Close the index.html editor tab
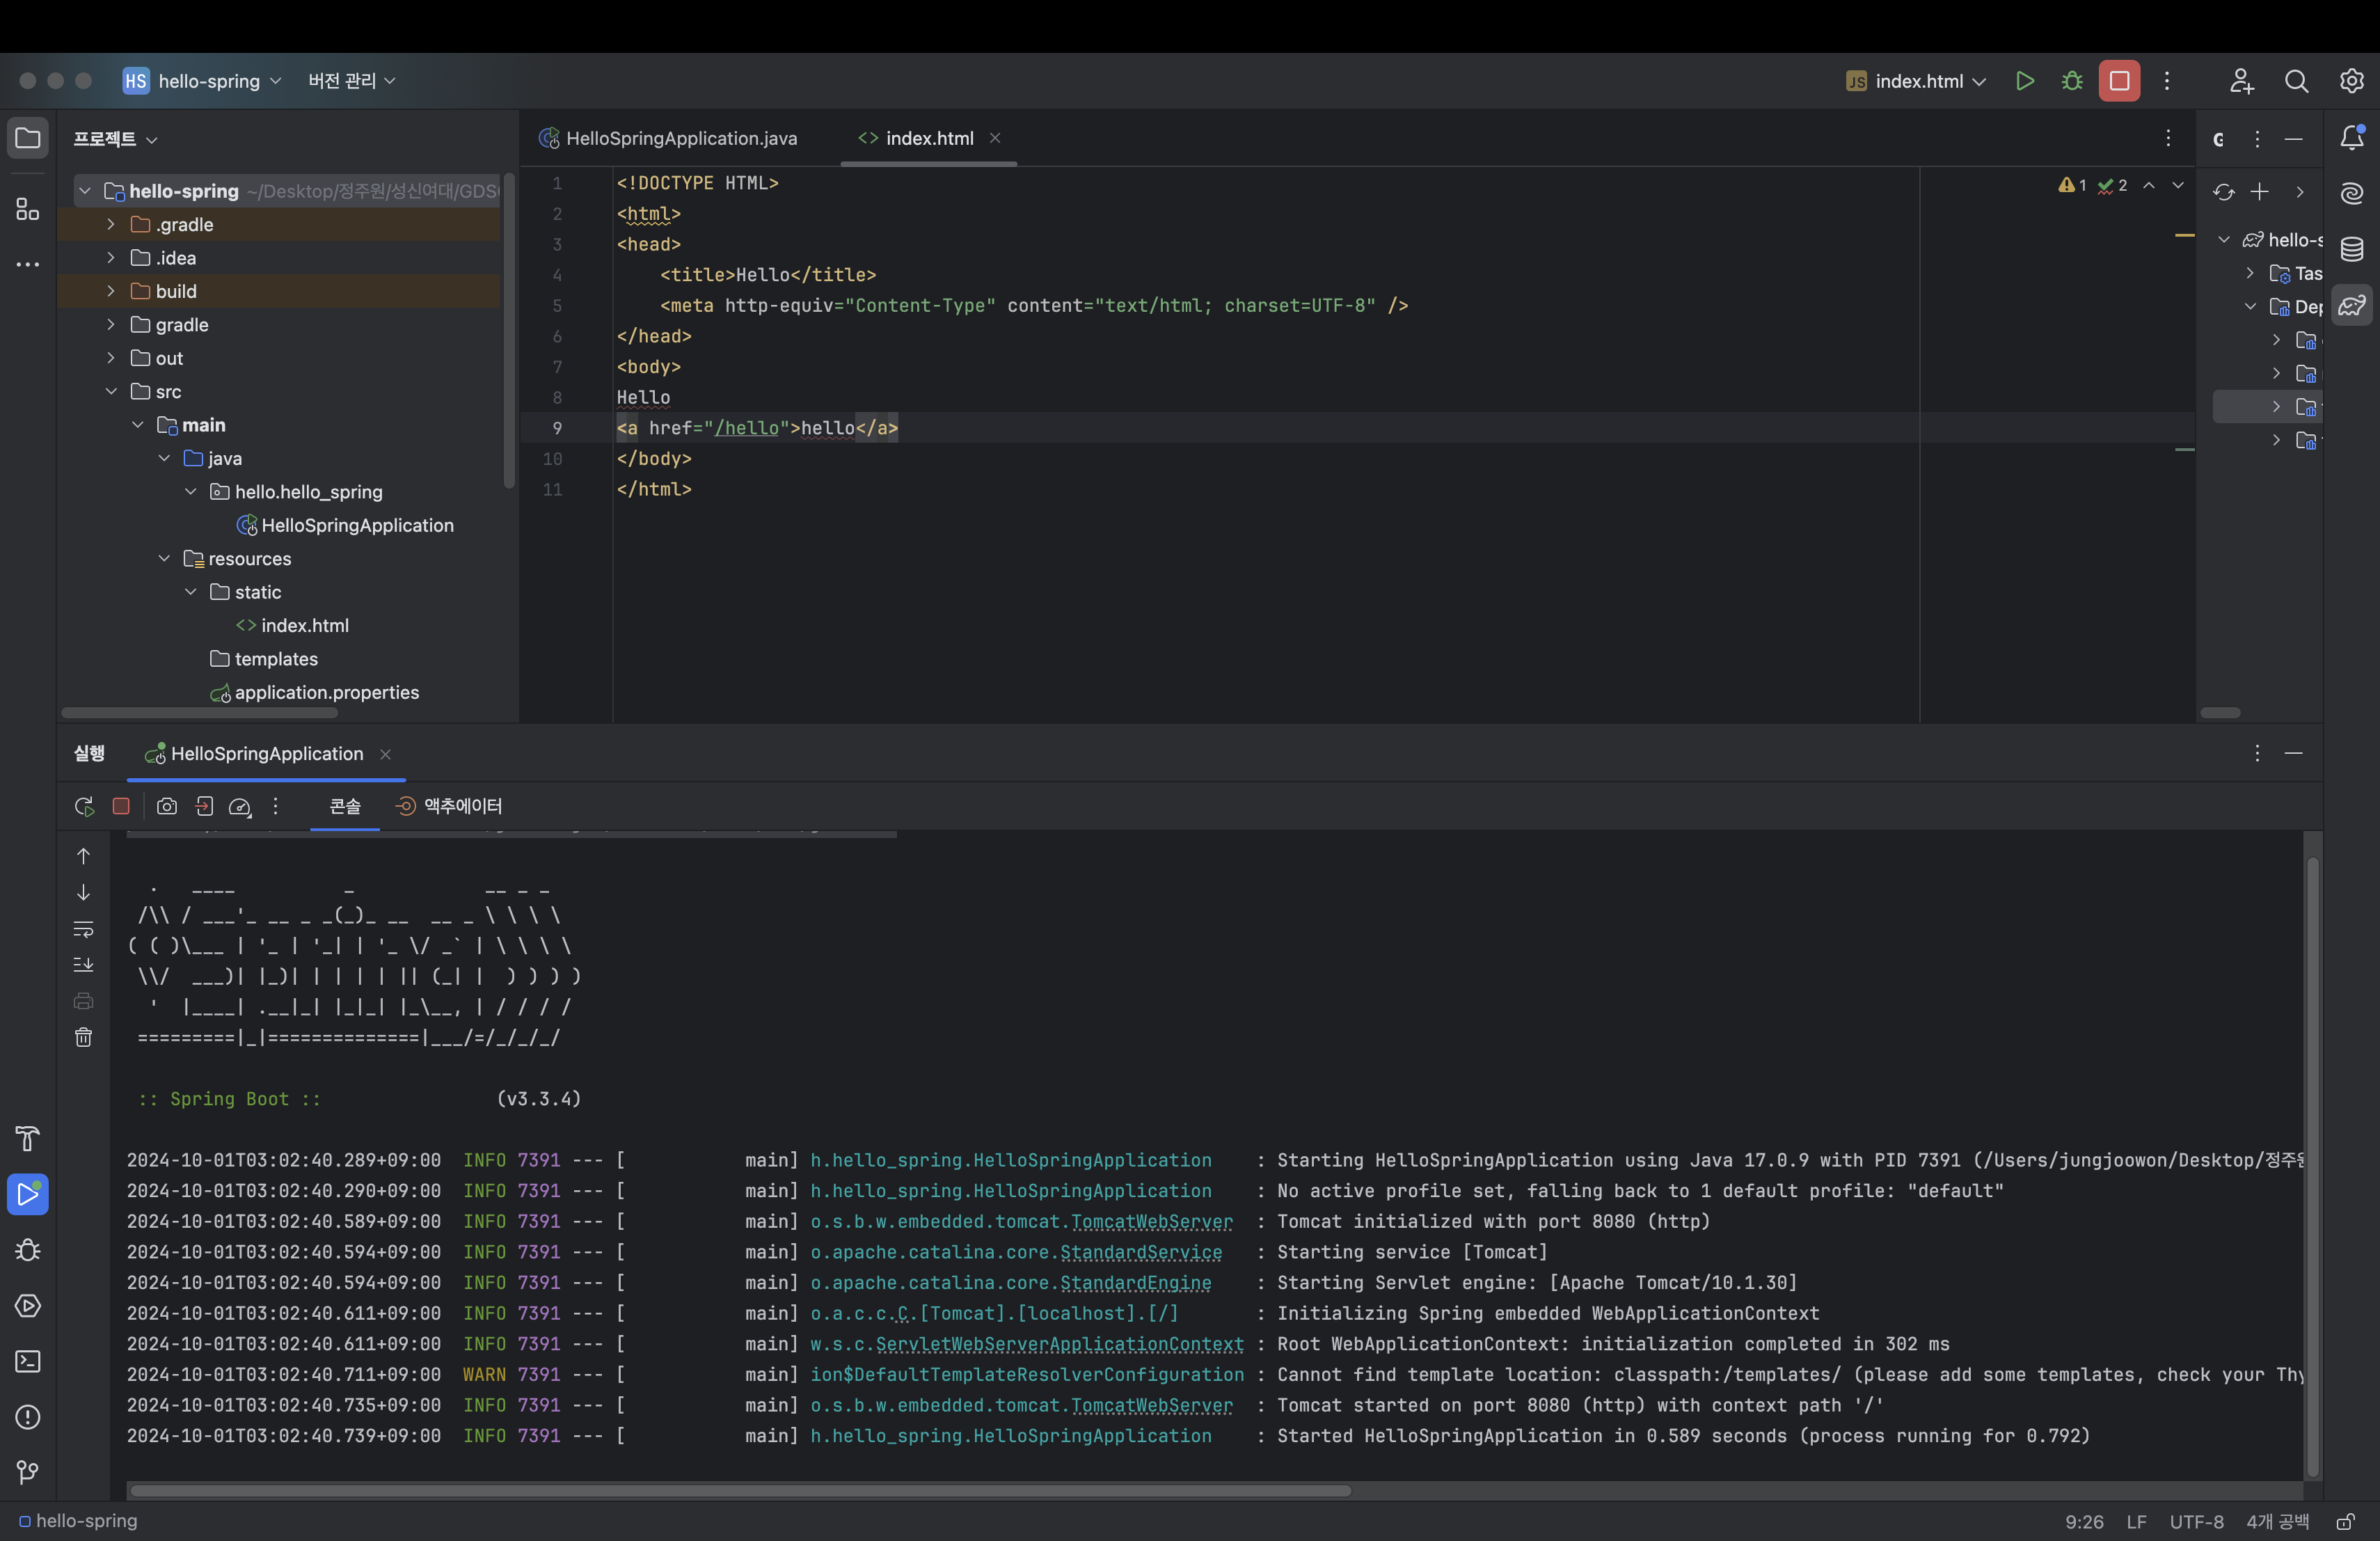Screen dimensions: 2380x1541 [x=995, y=138]
